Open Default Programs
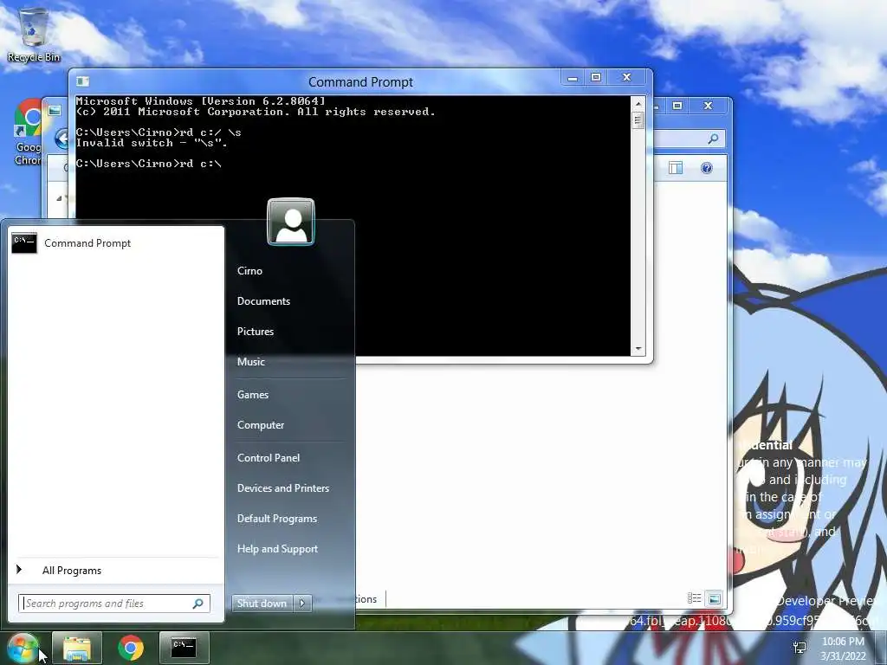Viewport: 887px width, 665px height. coord(276,519)
